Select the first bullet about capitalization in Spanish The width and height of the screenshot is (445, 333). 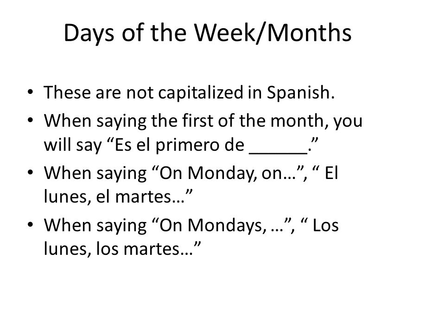tap(189, 92)
